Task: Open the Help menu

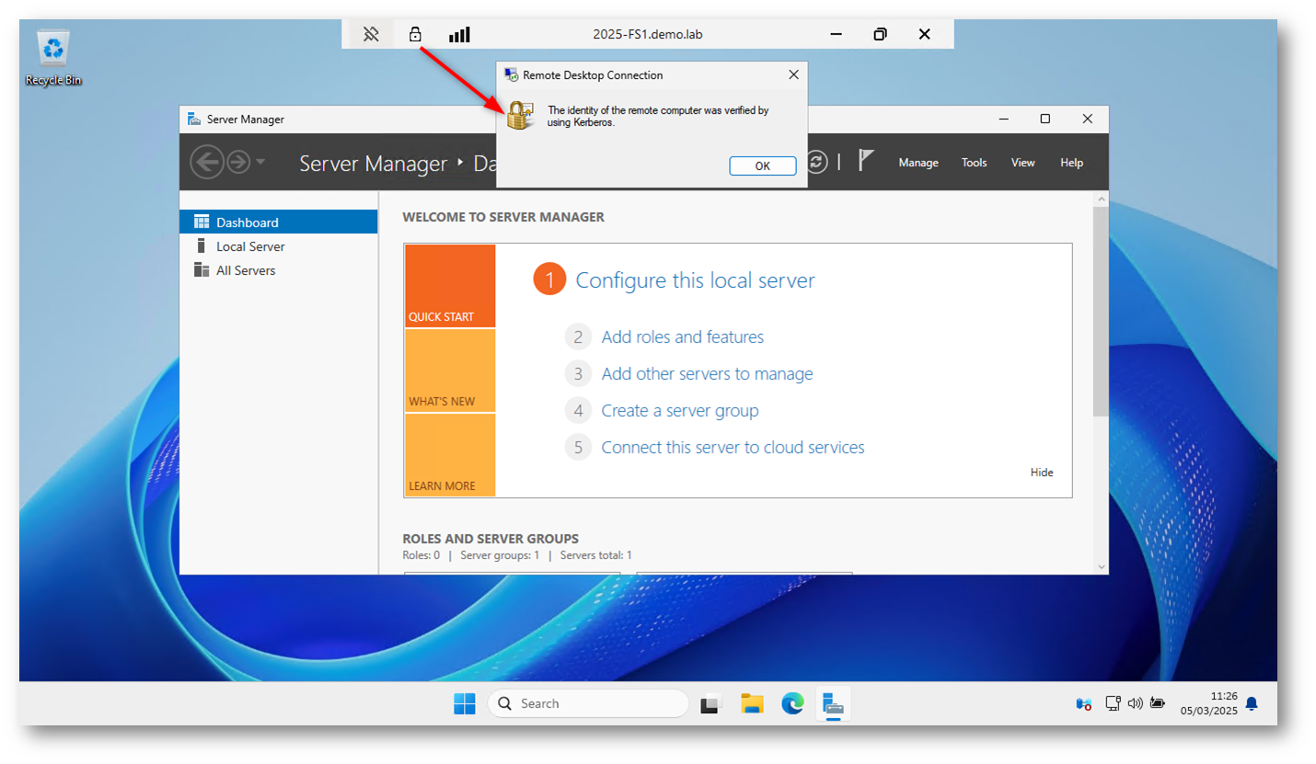Action: click(x=1071, y=163)
